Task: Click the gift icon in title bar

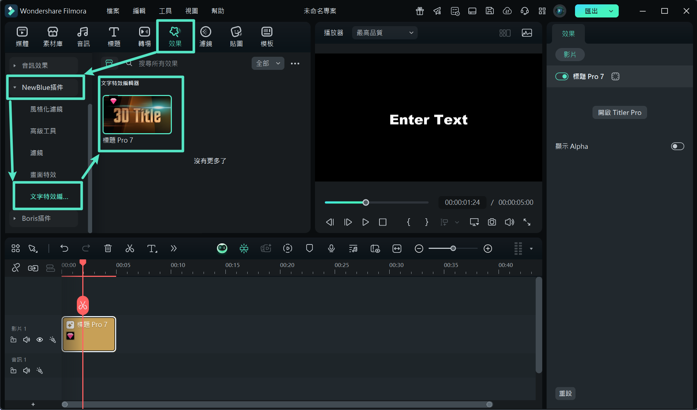Action: (420, 11)
